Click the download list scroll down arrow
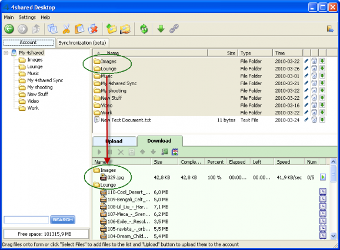Screen dimensions: 340x250 click(334, 236)
